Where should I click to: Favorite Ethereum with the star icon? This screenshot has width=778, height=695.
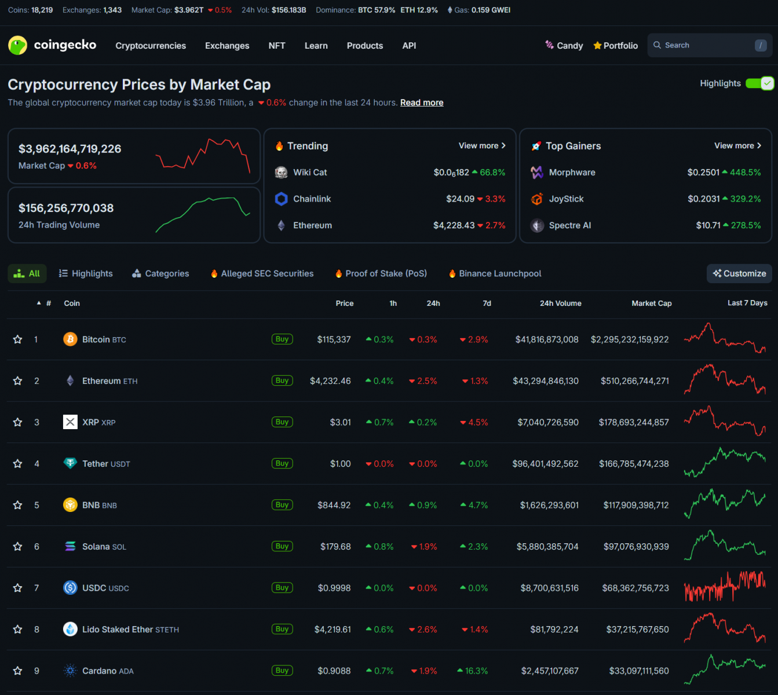coord(18,381)
